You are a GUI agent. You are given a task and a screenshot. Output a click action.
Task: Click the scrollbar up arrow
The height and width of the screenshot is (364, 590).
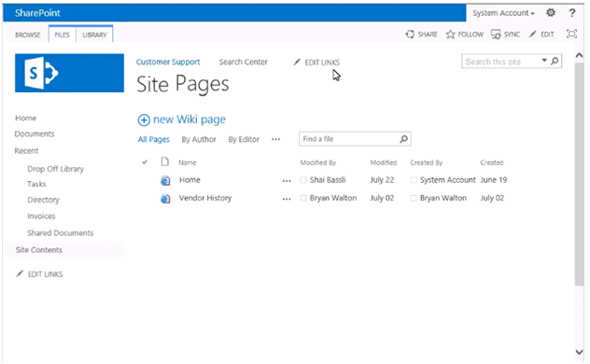pyautogui.click(x=580, y=56)
